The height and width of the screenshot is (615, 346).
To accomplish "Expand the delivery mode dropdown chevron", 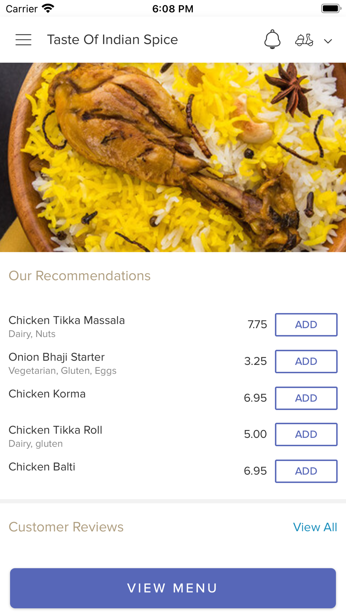I will 328,41.
